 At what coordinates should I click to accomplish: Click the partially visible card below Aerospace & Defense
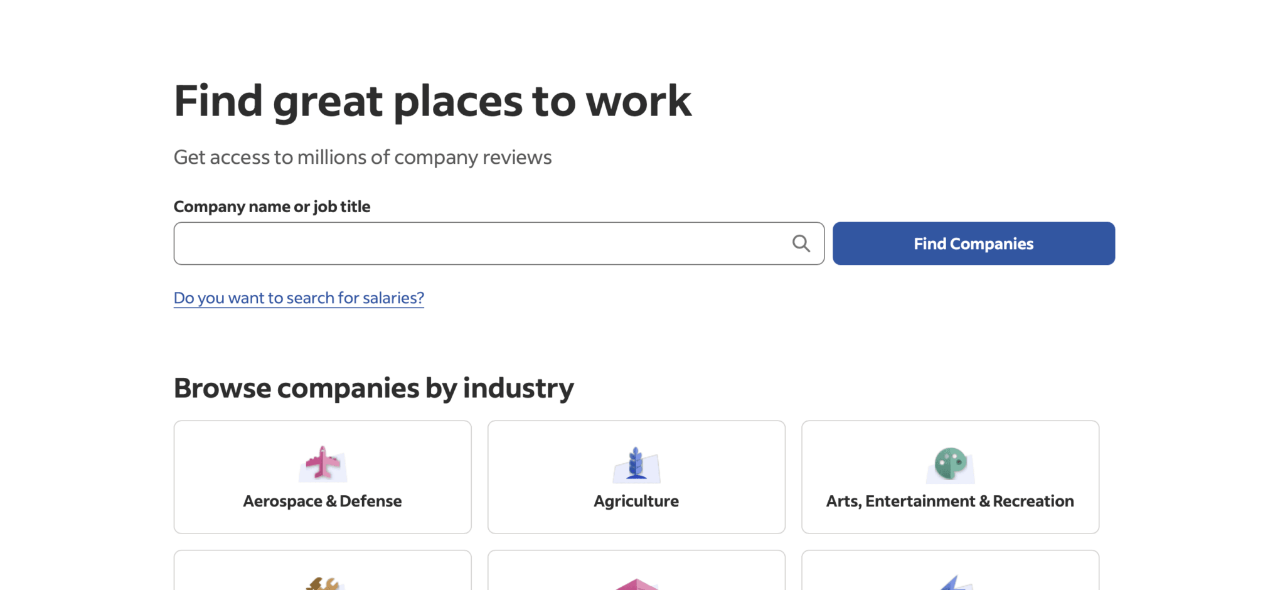coord(322,571)
